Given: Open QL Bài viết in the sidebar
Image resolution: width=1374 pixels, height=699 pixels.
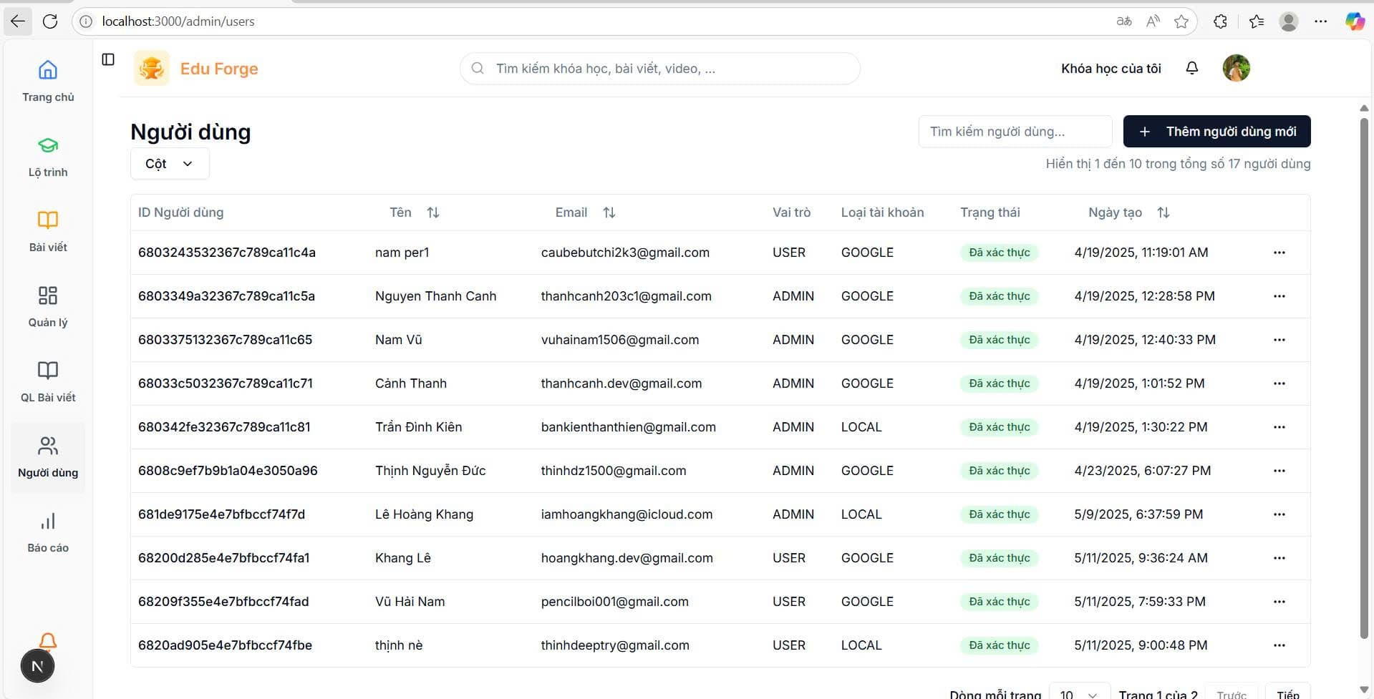Looking at the screenshot, I should coord(48,383).
